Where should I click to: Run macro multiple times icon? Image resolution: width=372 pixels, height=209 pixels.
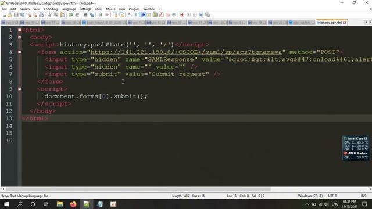point(201,15)
